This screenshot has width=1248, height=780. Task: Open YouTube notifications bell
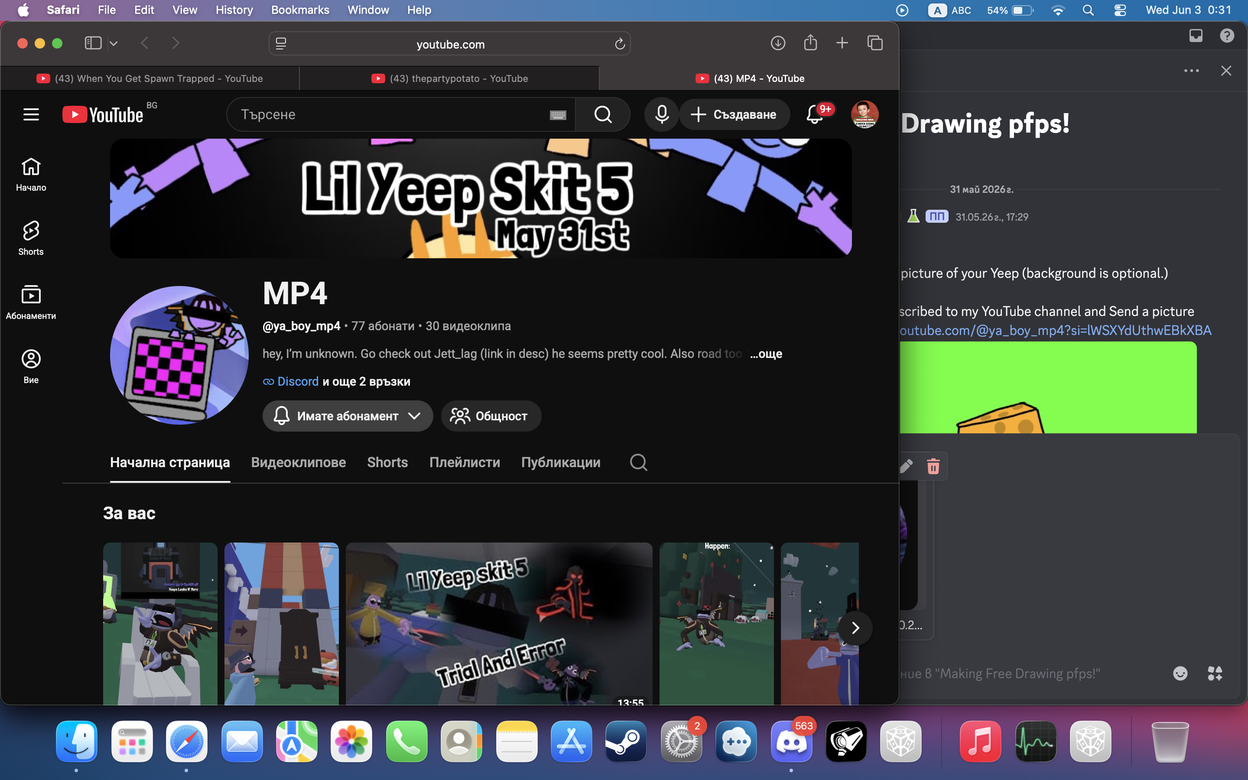click(x=815, y=114)
